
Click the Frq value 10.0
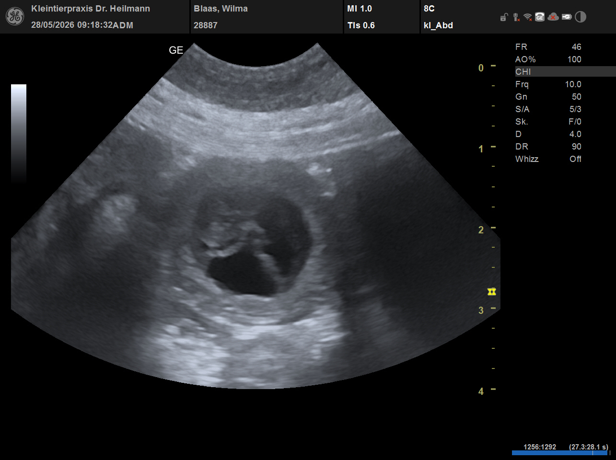pos(573,84)
